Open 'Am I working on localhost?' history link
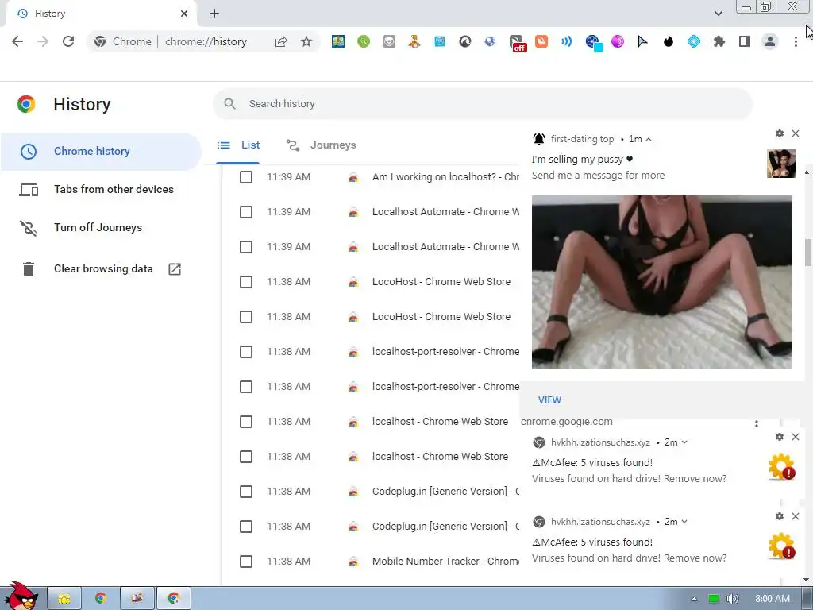 [445, 177]
